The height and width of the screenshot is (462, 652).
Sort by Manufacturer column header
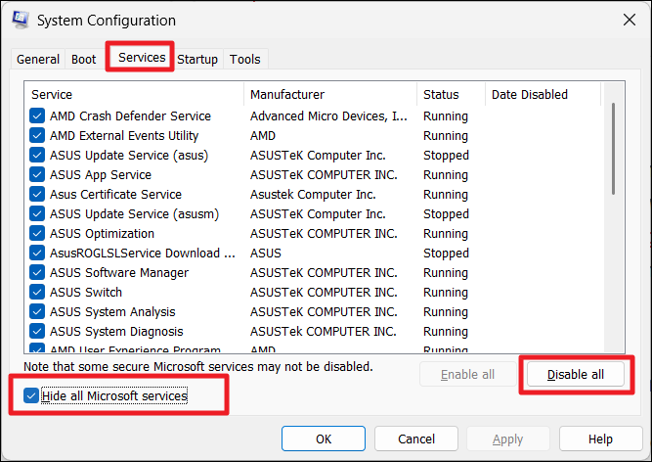(x=330, y=95)
